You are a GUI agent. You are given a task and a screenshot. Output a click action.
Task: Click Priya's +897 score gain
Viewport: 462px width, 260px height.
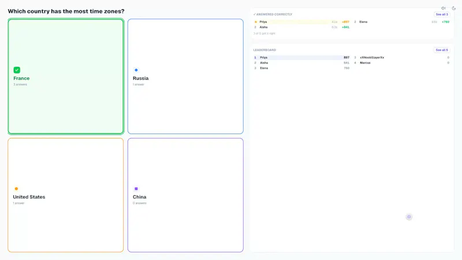point(345,22)
